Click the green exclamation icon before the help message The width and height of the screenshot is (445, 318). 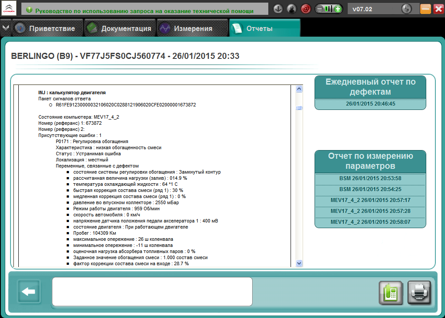click(x=29, y=10)
